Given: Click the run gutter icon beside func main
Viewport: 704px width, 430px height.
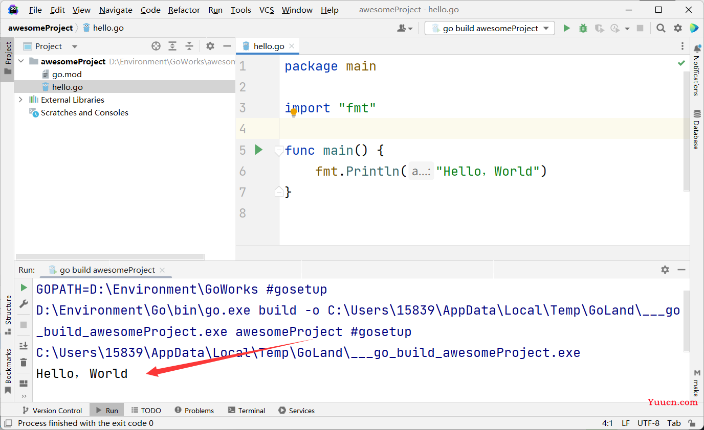Looking at the screenshot, I should pos(259,150).
